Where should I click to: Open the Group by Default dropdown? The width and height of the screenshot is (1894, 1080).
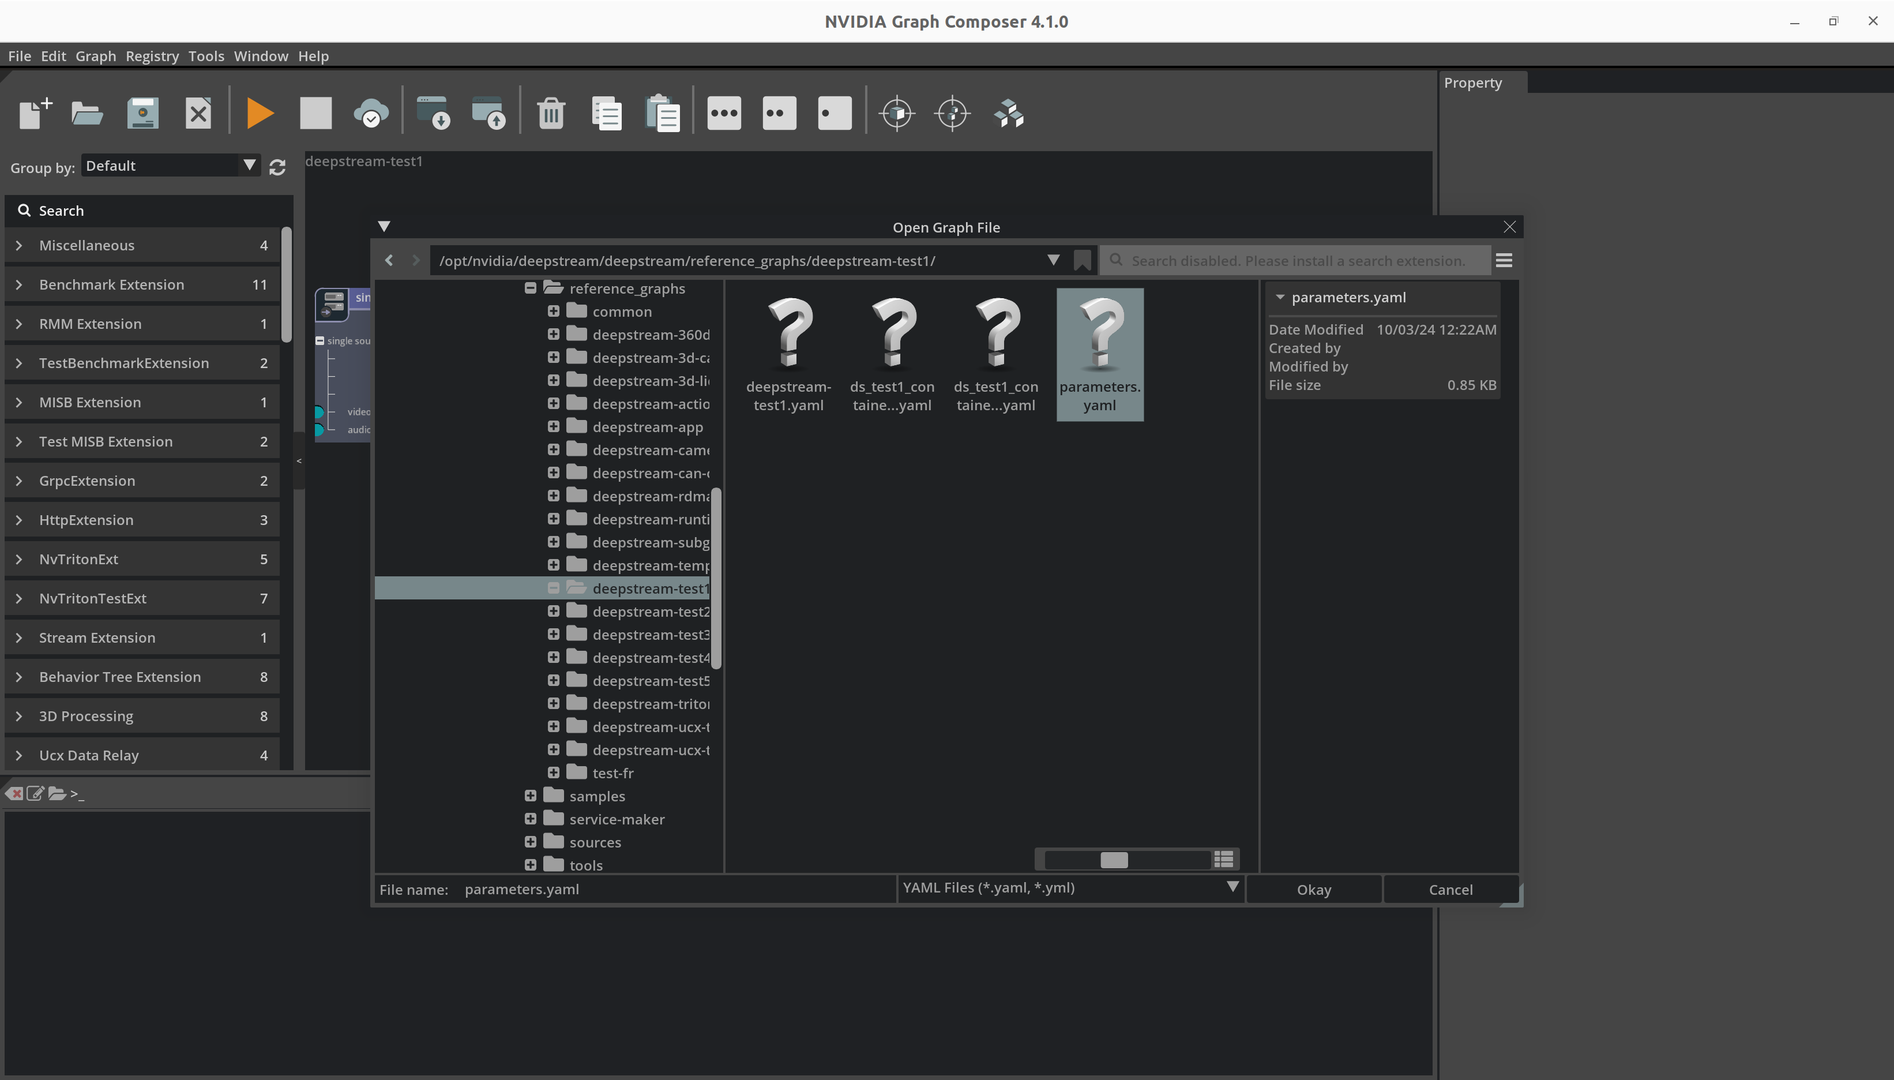point(171,166)
